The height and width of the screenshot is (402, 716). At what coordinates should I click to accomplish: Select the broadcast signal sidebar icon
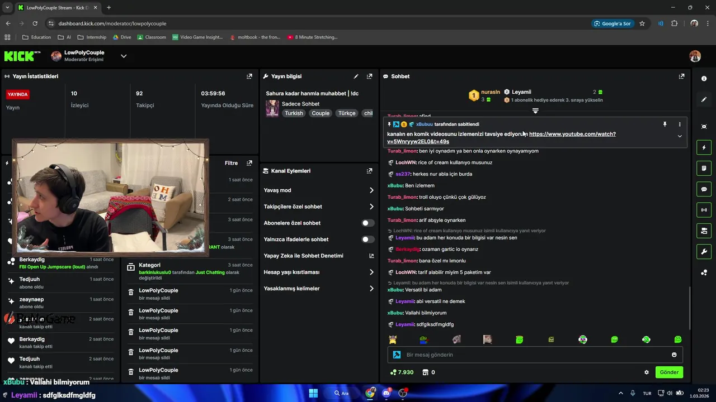704,210
